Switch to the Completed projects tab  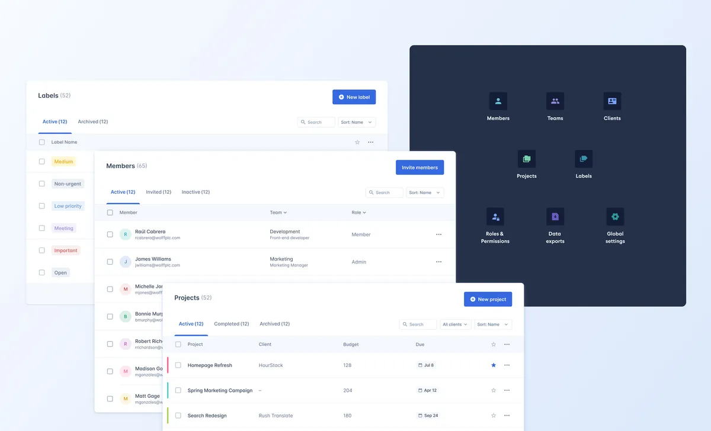[x=231, y=324]
